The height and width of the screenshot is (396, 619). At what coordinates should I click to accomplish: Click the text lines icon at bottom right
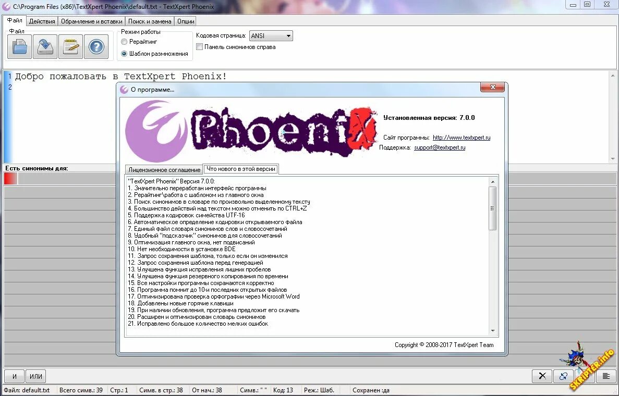point(606,376)
